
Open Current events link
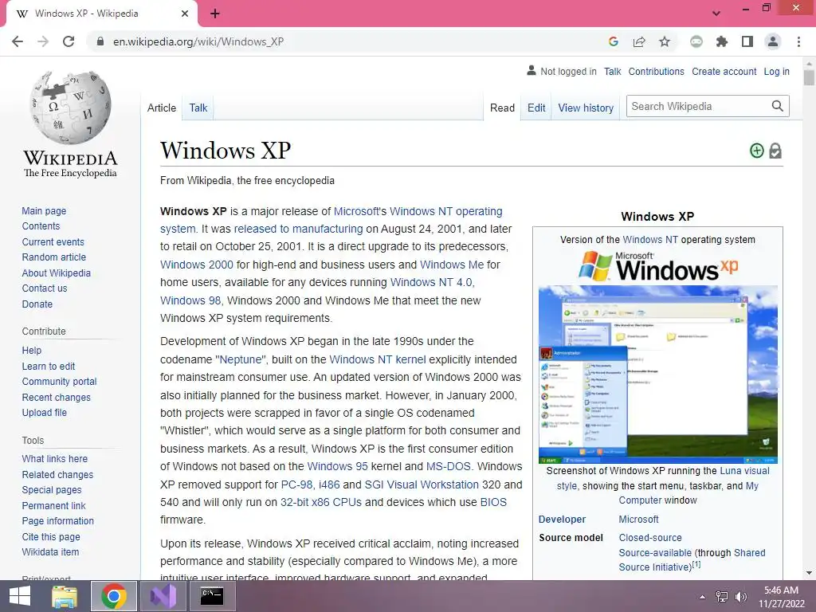coord(53,242)
